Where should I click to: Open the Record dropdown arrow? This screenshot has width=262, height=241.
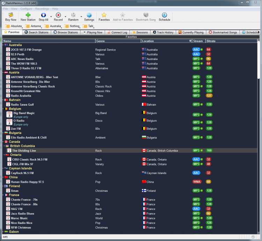coord(65,17)
